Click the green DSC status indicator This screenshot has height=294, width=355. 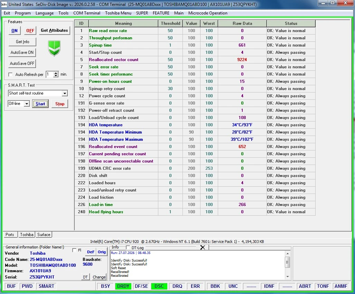pyautogui.click(x=159, y=286)
